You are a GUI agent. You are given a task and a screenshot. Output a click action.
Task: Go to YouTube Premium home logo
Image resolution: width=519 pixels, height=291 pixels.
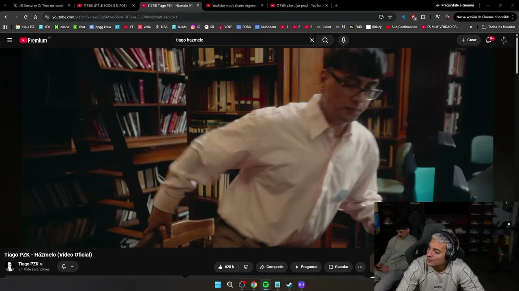point(33,40)
